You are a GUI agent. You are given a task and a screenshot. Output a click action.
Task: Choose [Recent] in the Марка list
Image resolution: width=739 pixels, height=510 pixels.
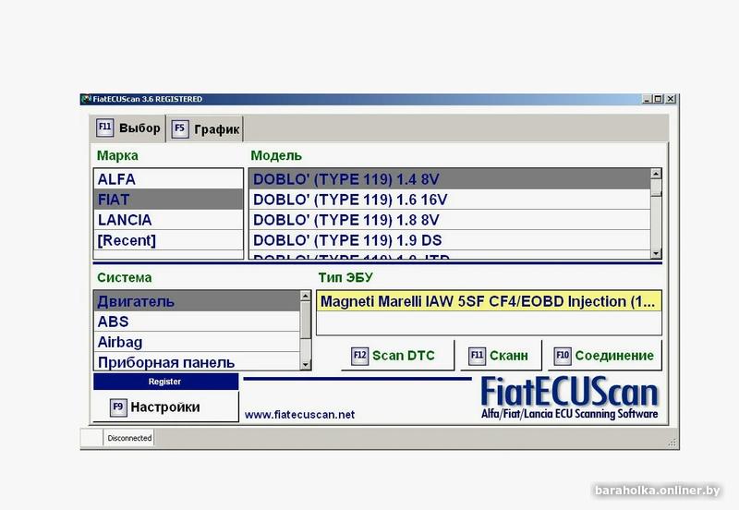coord(168,240)
